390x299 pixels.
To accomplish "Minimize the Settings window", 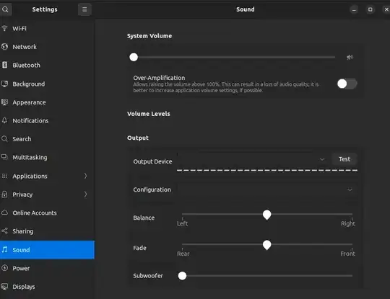I will click(354, 9).
